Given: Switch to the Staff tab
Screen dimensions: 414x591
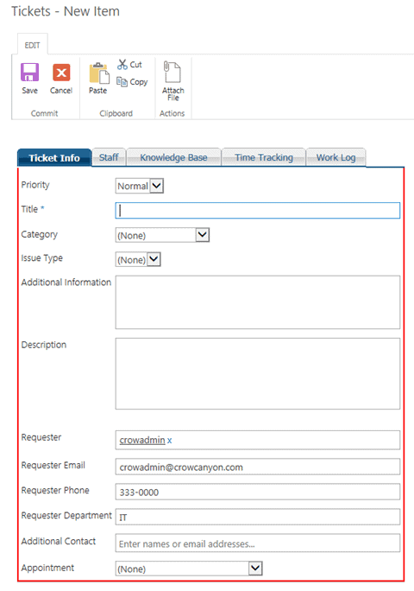Looking at the screenshot, I should tap(109, 157).
